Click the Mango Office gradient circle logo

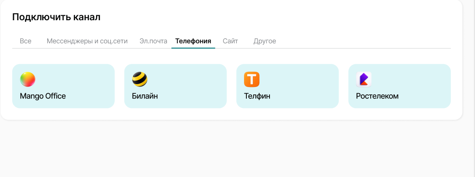[28, 79]
